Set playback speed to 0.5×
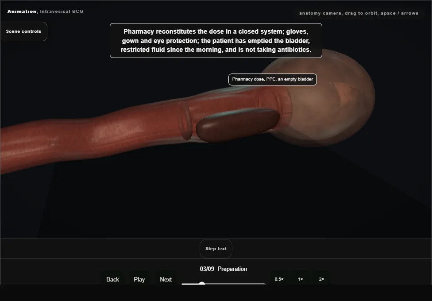The image size is (432, 301). point(279,279)
